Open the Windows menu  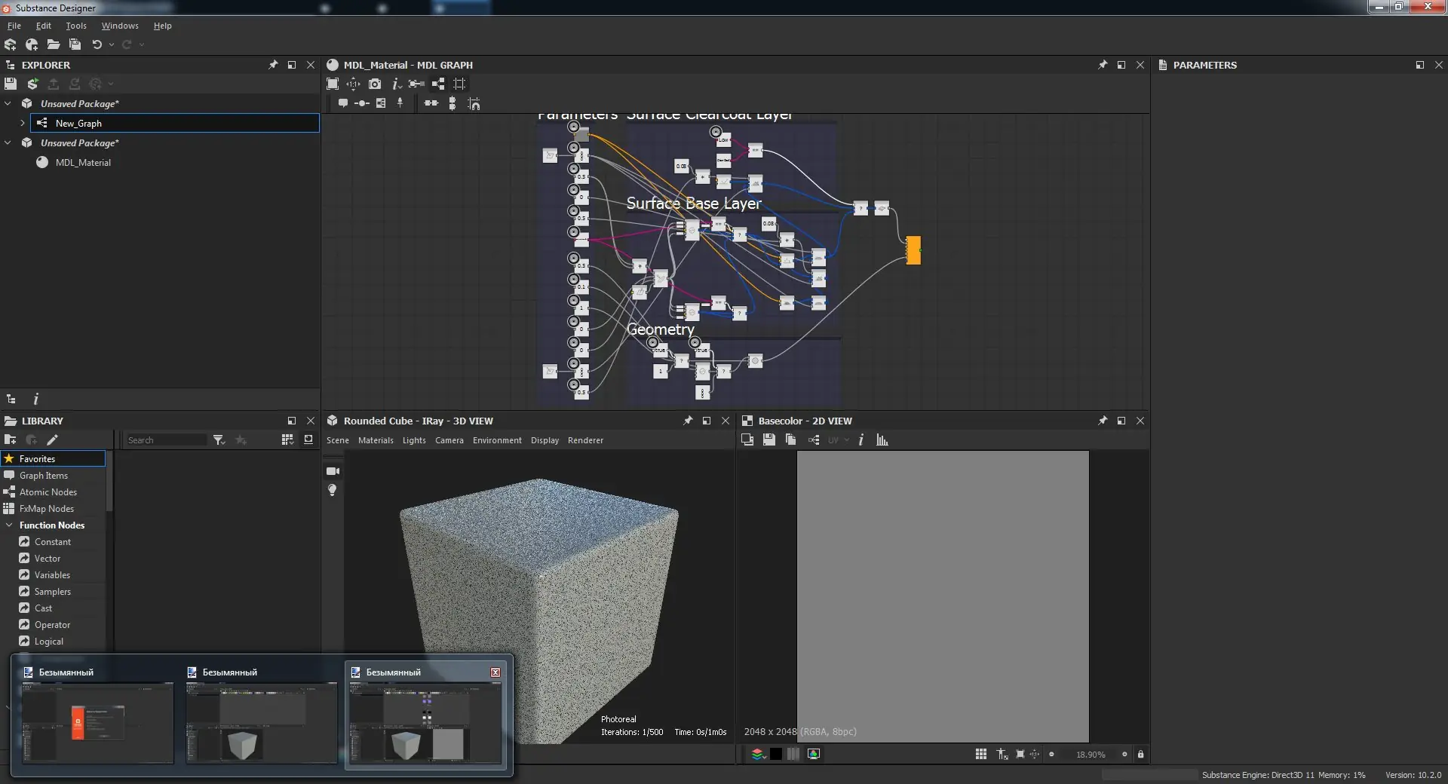pos(120,26)
